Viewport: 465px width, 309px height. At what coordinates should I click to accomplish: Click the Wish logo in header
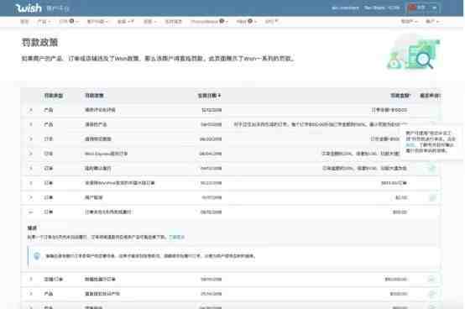coord(29,8)
